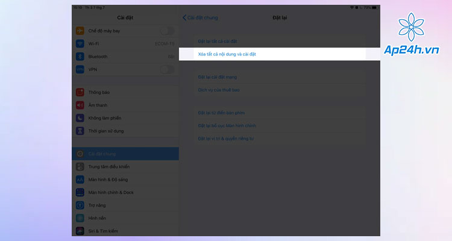Select Đặt lại cài đặt mạng
Viewport: 452px width, 241px height.
tap(218, 77)
